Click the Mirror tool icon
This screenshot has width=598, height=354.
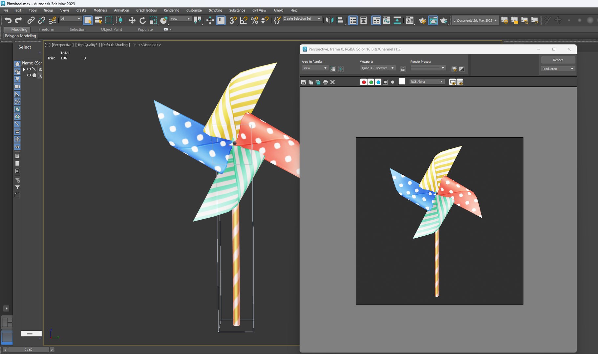click(330, 20)
